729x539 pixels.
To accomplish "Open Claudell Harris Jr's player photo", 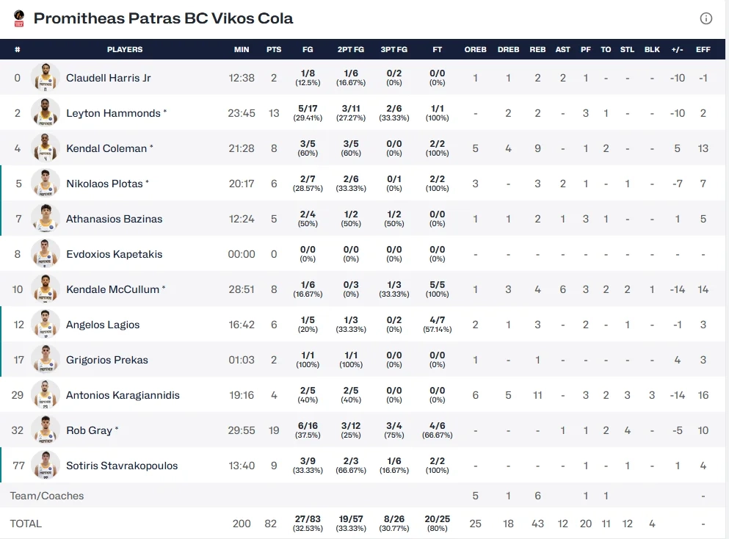I will (46, 78).
